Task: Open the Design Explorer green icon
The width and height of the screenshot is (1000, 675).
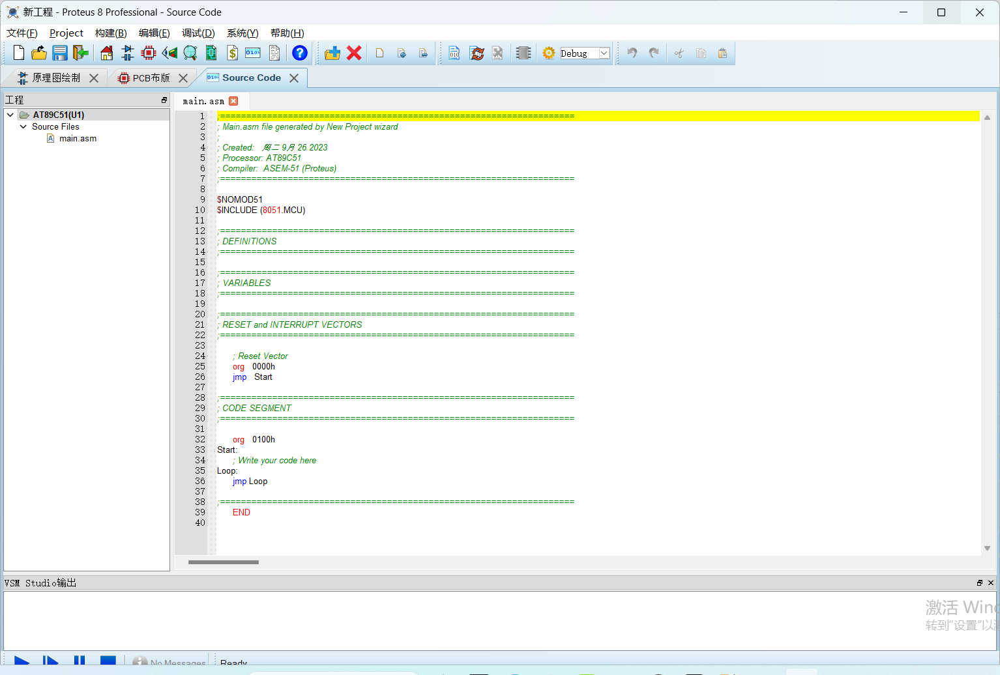Action: 211,53
